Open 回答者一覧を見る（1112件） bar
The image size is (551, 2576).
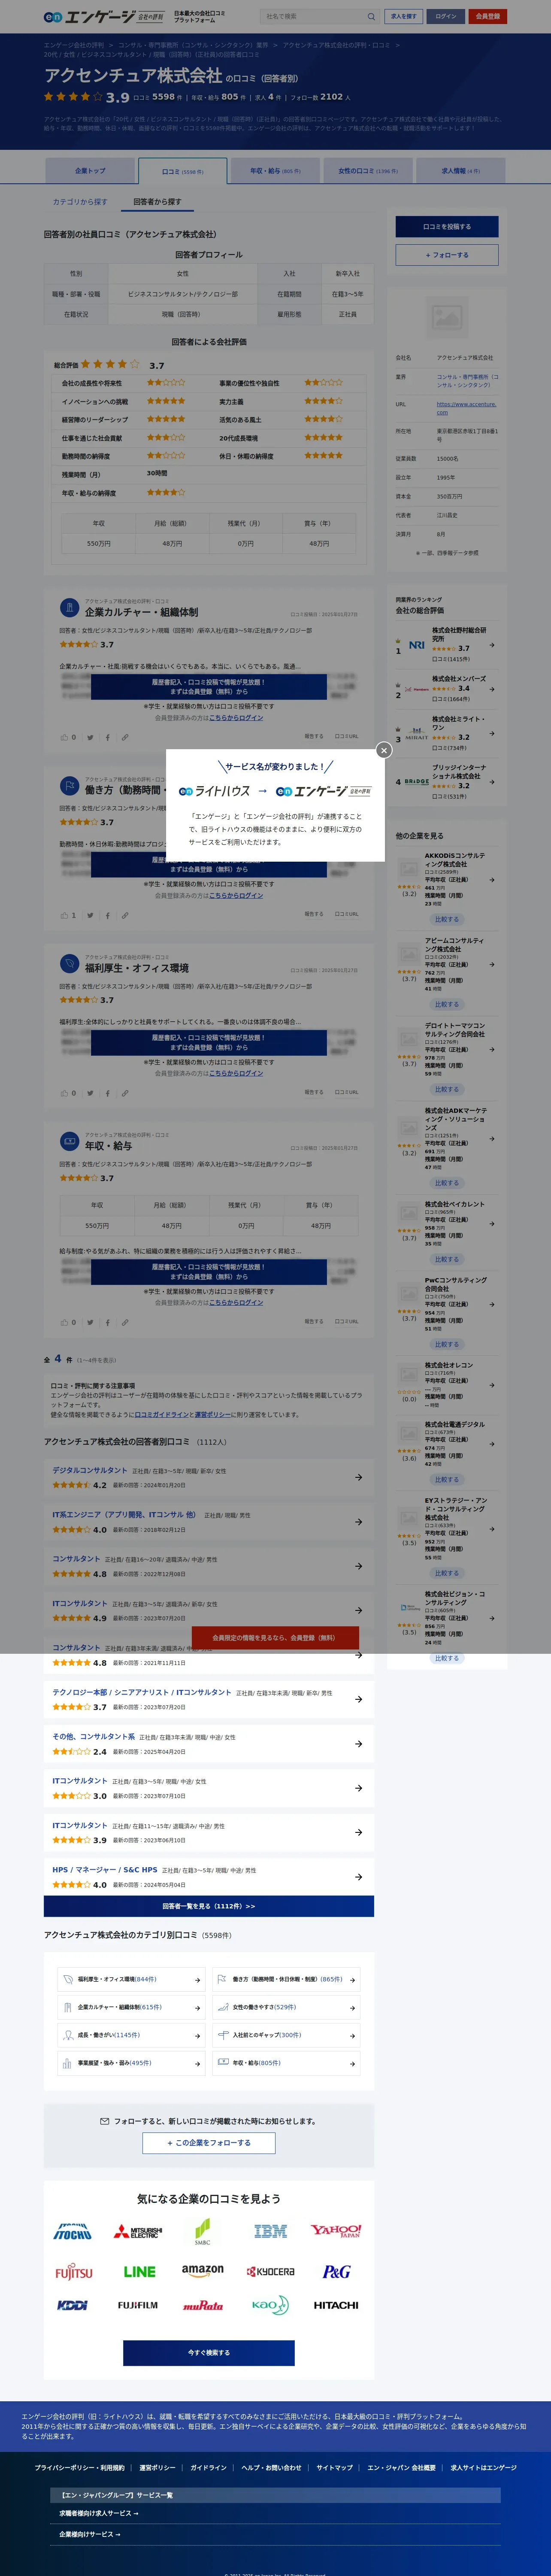pos(209,1906)
